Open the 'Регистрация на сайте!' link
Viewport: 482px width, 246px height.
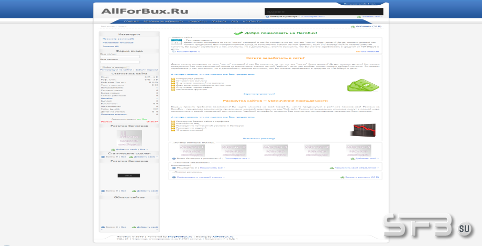point(116,70)
